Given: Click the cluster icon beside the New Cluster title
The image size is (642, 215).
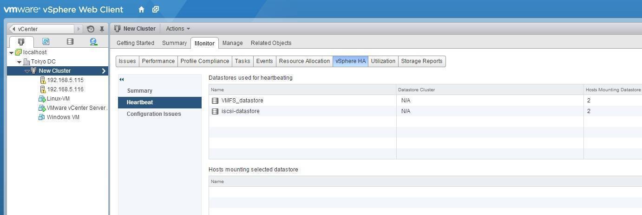Looking at the screenshot, I should point(117,29).
